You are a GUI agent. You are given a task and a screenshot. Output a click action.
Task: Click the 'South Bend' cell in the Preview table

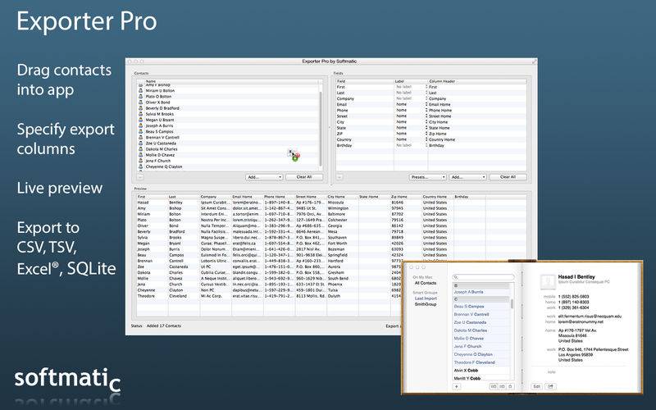[x=342, y=278]
